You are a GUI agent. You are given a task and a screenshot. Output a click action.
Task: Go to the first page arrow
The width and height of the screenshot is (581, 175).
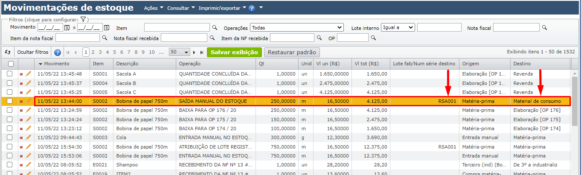click(x=67, y=52)
